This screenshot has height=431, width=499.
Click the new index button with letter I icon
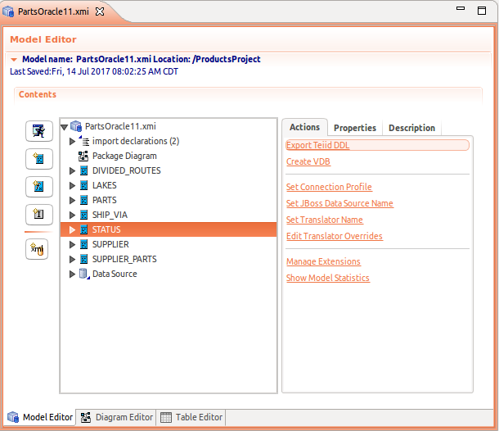click(39, 214)
